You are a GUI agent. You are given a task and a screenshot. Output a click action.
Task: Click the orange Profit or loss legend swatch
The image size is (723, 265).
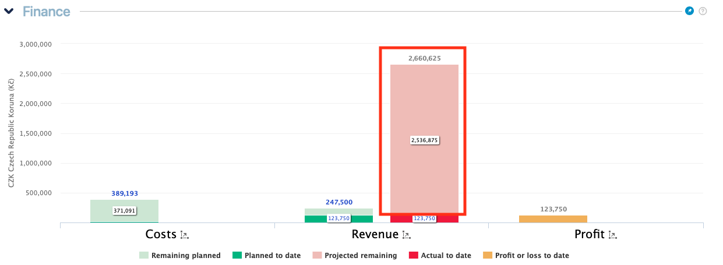point(487,255)
